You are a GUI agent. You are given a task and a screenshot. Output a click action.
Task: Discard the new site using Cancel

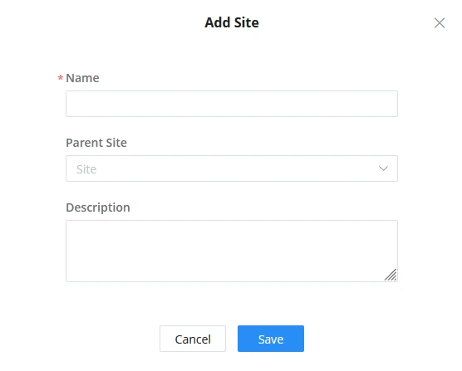tap(193, 339)
